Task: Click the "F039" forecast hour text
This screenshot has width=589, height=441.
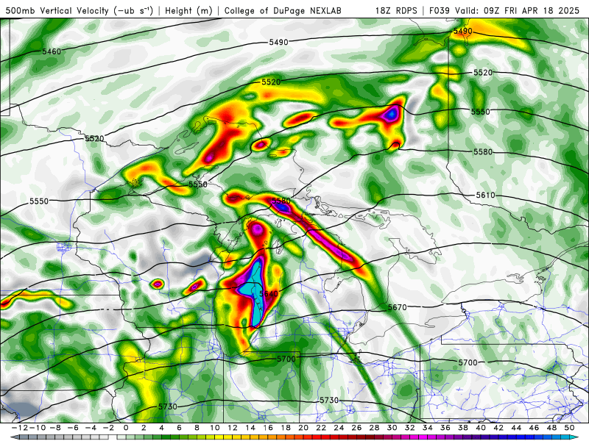Action: (x=439, y=10)
